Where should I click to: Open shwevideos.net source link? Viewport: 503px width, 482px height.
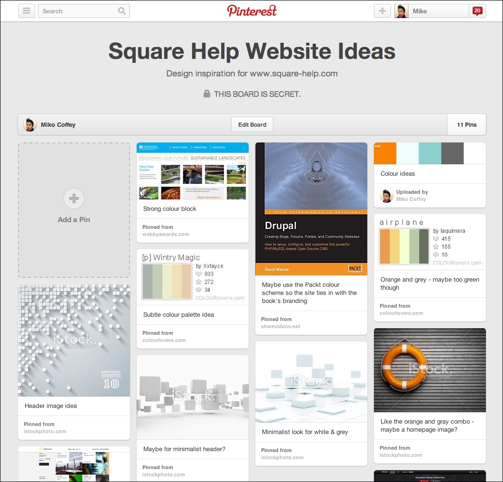(281, 326)
